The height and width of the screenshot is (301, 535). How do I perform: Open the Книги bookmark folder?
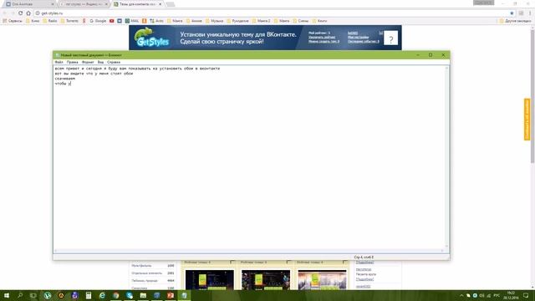(319, 21)
